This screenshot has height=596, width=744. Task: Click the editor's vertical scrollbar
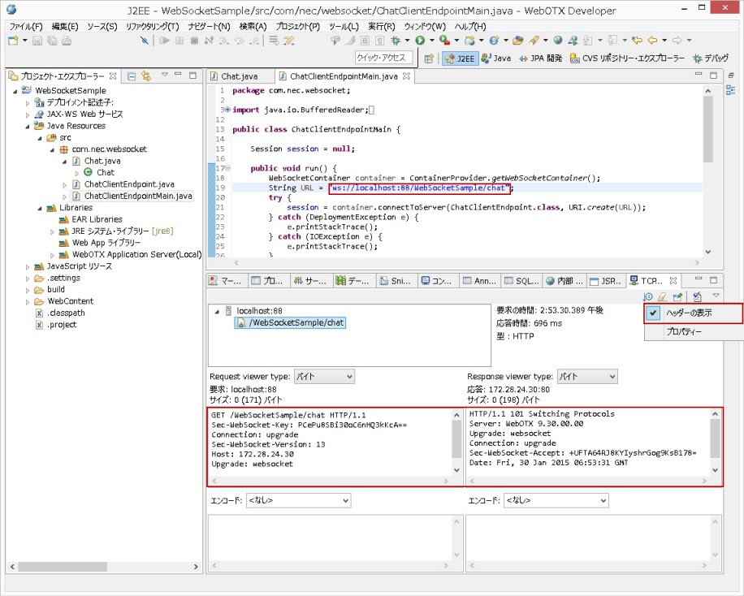[x=708, y=130]
